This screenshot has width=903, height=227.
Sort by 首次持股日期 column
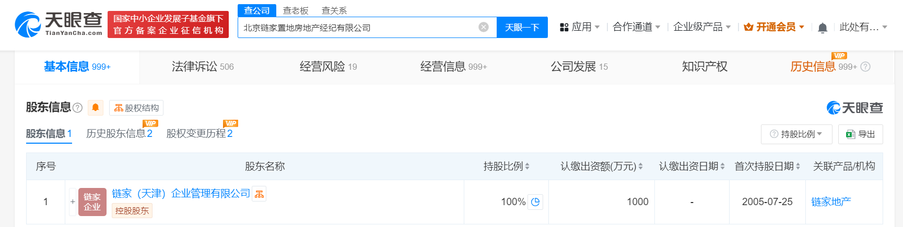(x=767, y=166)
